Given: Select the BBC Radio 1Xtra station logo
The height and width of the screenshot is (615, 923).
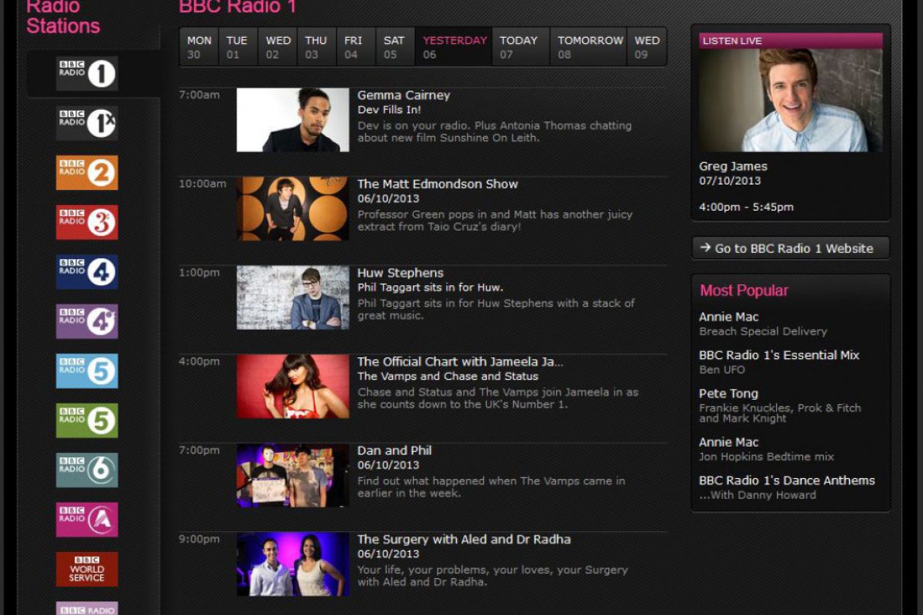Looking at the screenshot, I should tap(87, 123).
